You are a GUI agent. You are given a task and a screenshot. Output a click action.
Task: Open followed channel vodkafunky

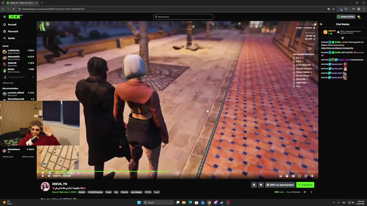point(18,51)
